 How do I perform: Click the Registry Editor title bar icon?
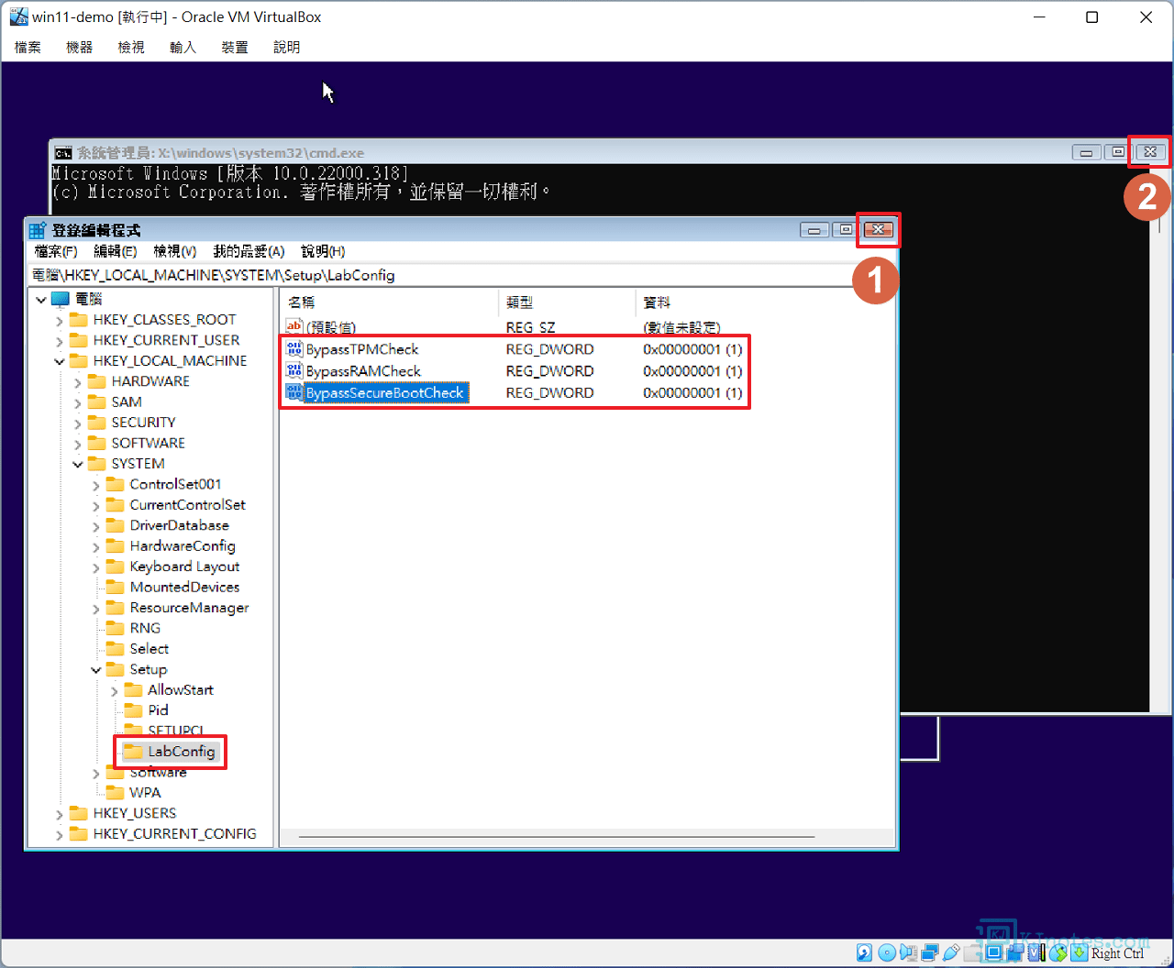click(38, 230)
